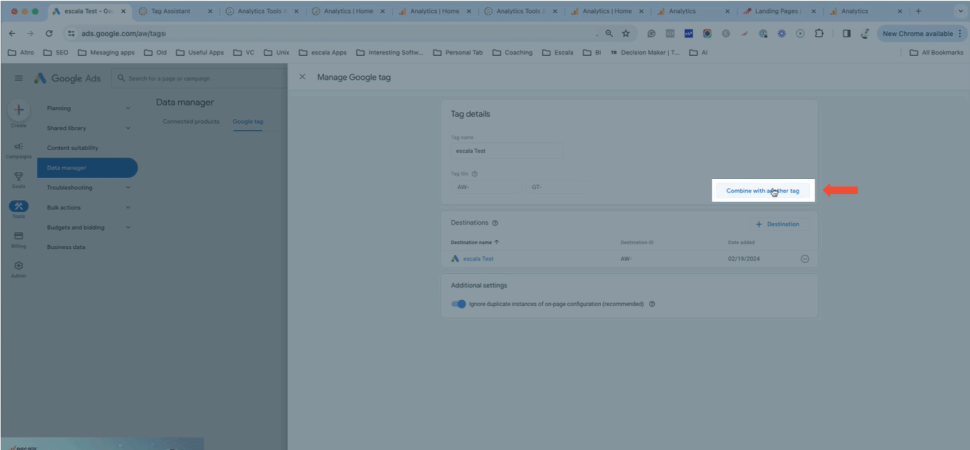Toggle ignore duplicate instances setting
The width and height of the screenshot is (970, 450).
458,304
